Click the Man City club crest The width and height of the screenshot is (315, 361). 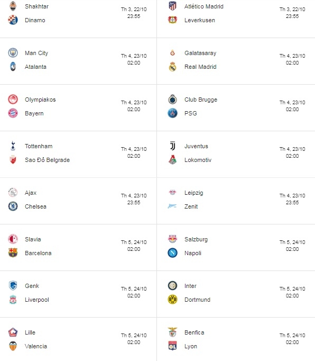[x=13, y=53]
